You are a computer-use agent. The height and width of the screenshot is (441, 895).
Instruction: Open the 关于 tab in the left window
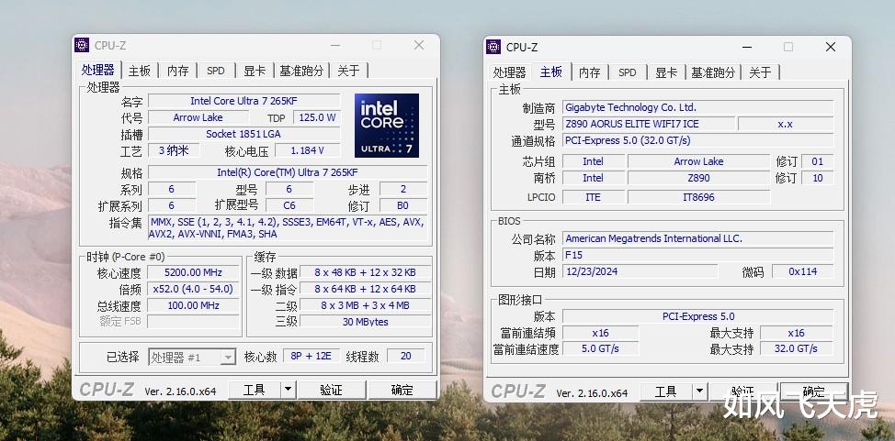click(x=349, y=71)
